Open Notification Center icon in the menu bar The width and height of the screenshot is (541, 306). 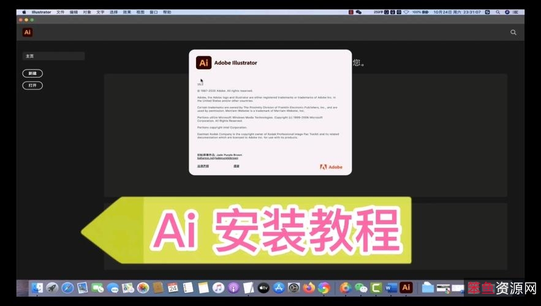tap(515, 12)
